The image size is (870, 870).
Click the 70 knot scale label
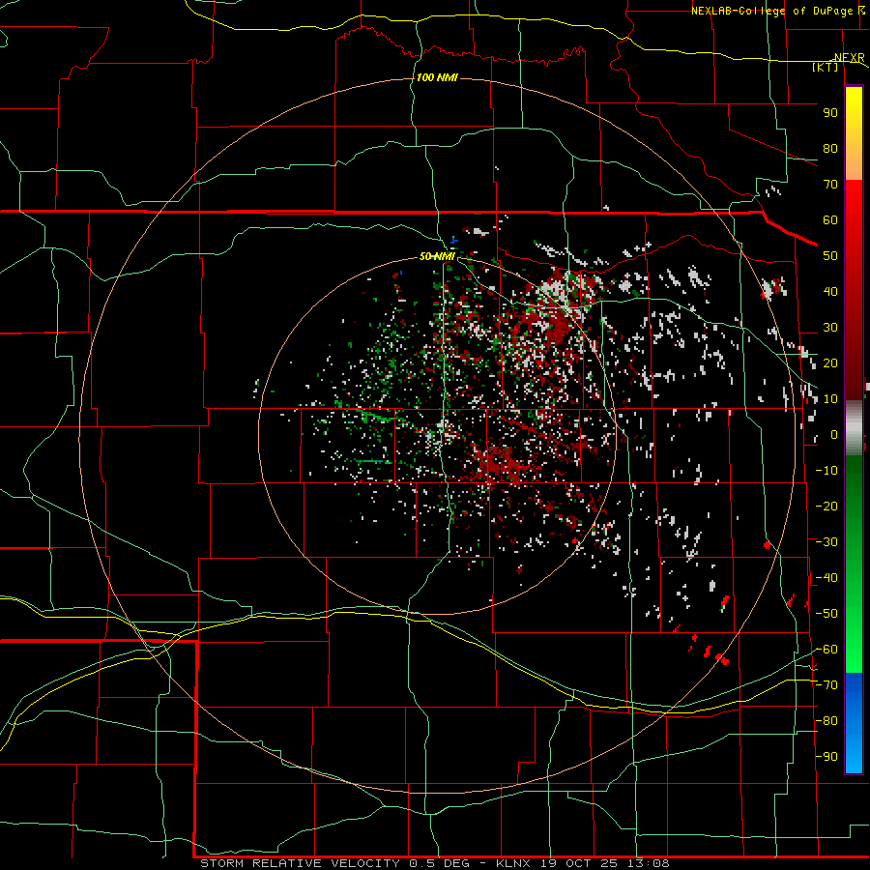(x=830, y=185)
